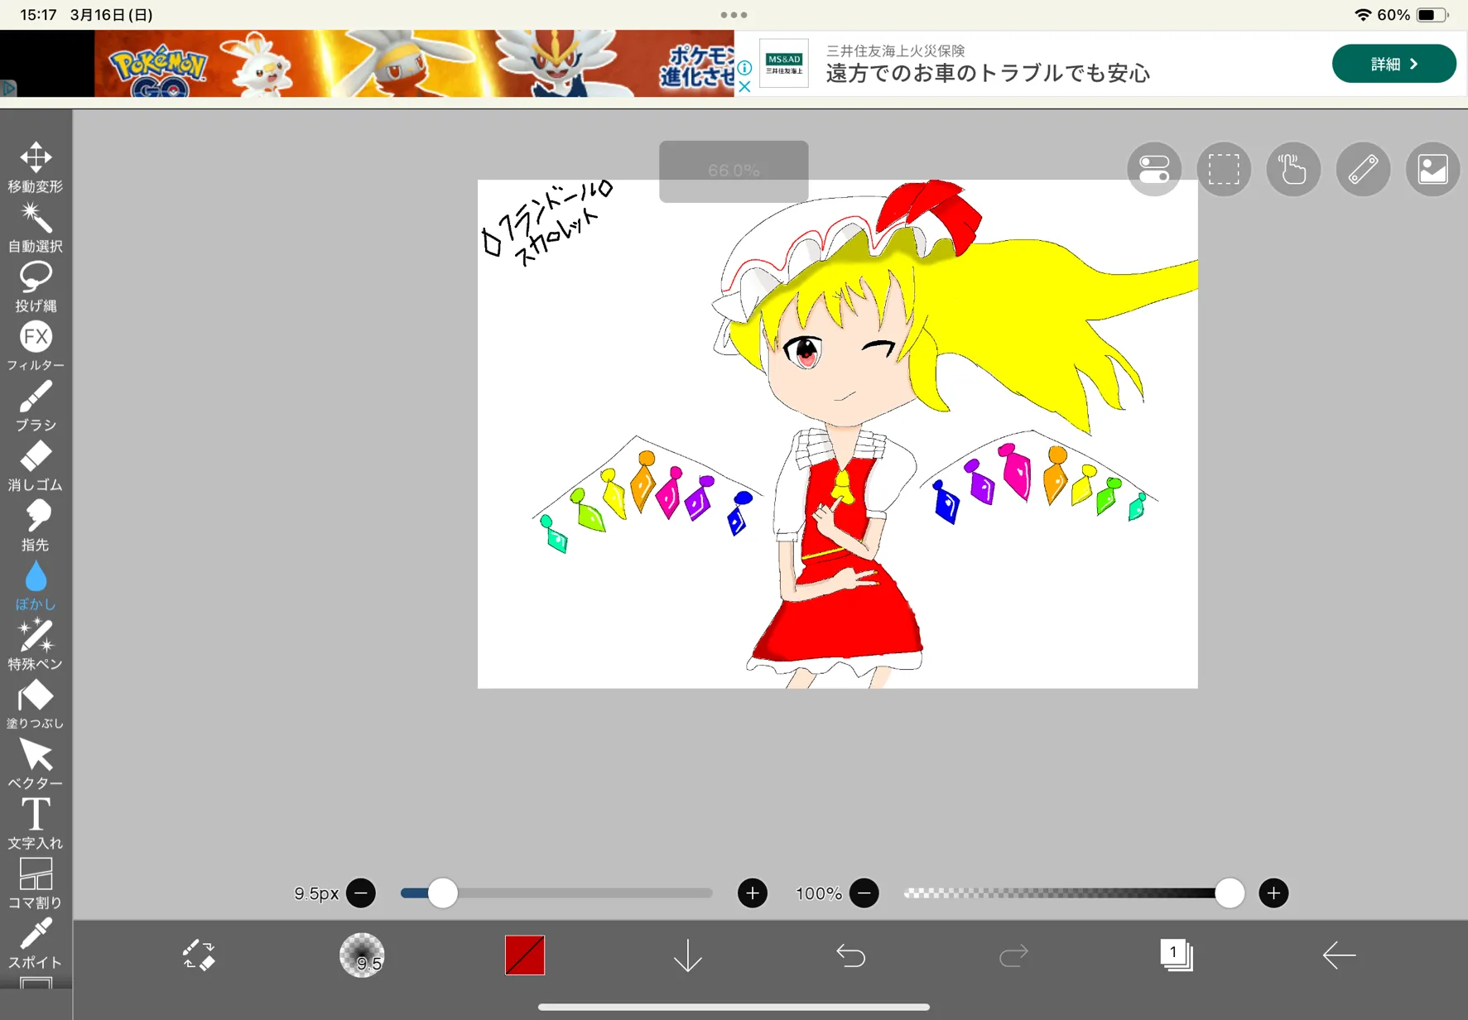Open brush settings preview showing 9.5
This screenshot has height=1020, width=1468.
362,955
